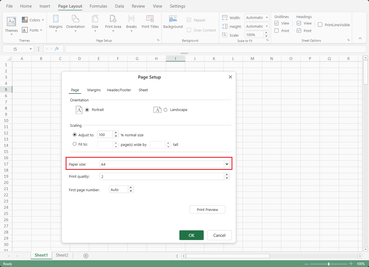Open the Width Automatic dropdown
369x267 pixels.
pyautogui.click(x=266, y=18)
